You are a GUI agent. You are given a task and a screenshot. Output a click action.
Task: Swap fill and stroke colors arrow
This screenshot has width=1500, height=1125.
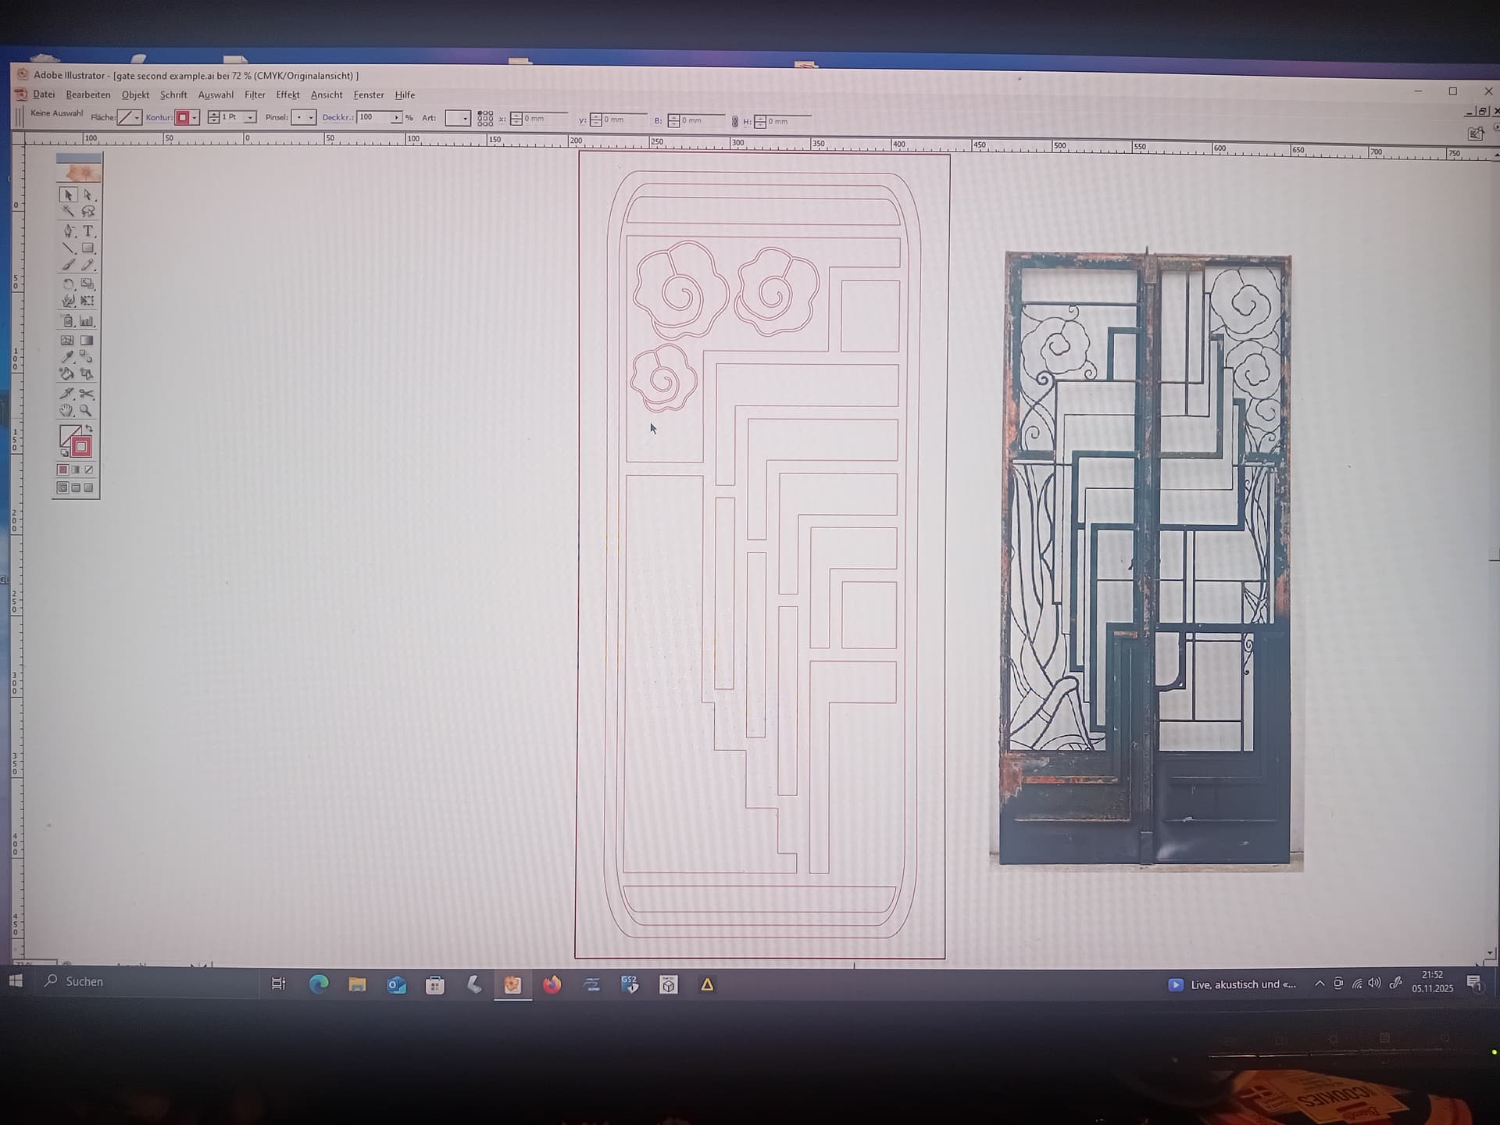(x=89, y=429)
